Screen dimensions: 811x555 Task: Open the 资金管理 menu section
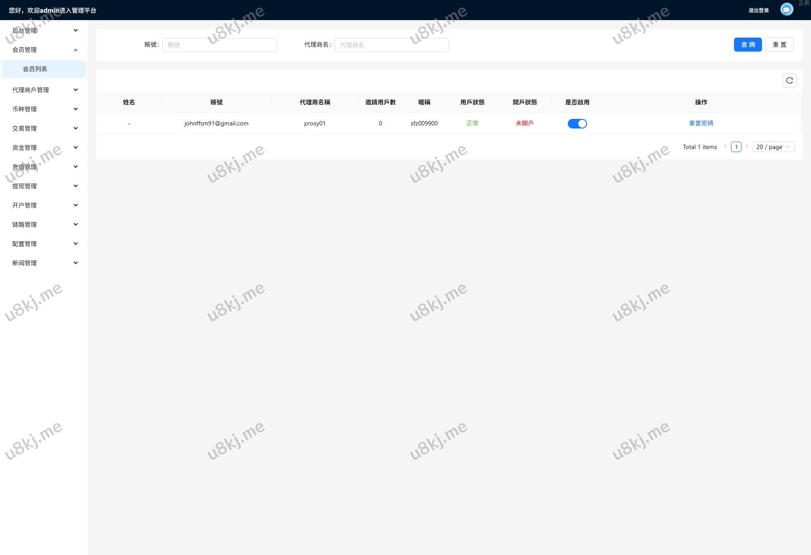44,148
